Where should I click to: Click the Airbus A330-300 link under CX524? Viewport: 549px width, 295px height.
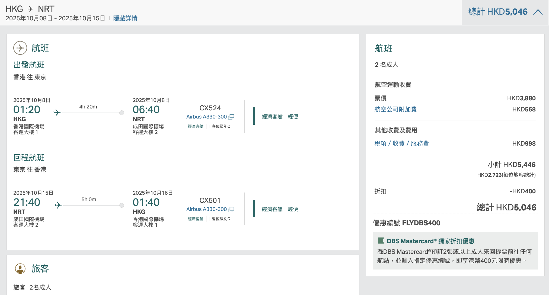(206, 117)
